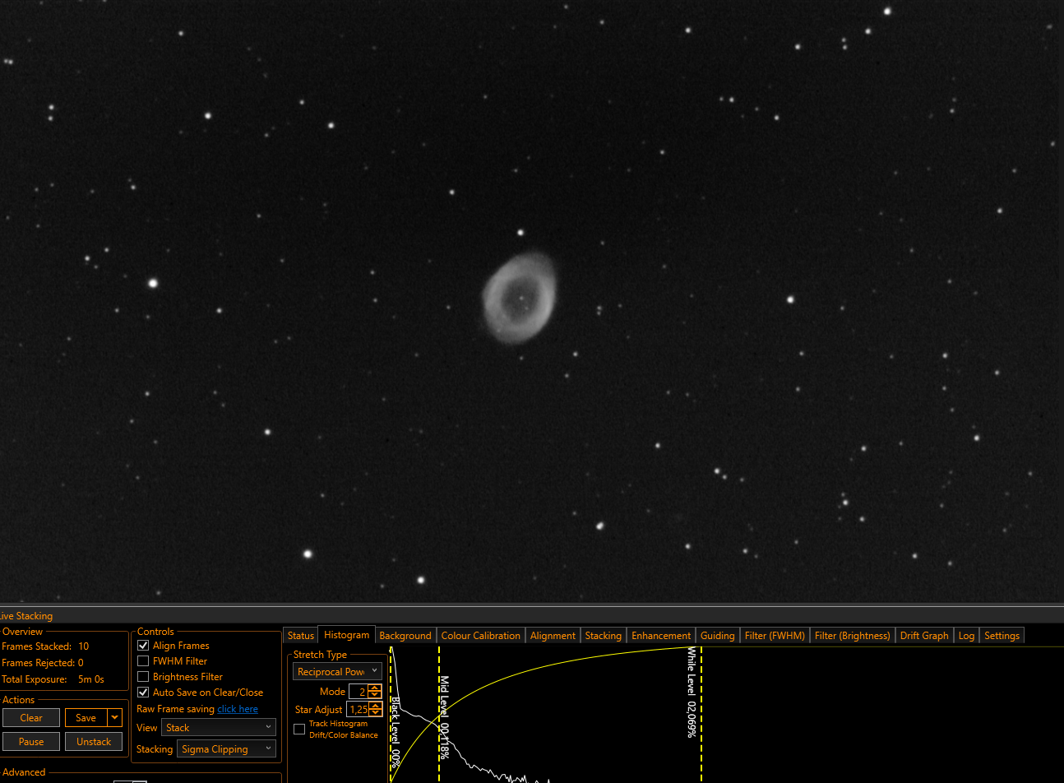The height and width of the screenshot is (783, 1064).
Task: Click the 'Live Stacking' panel title
Action: pos(25,616)
